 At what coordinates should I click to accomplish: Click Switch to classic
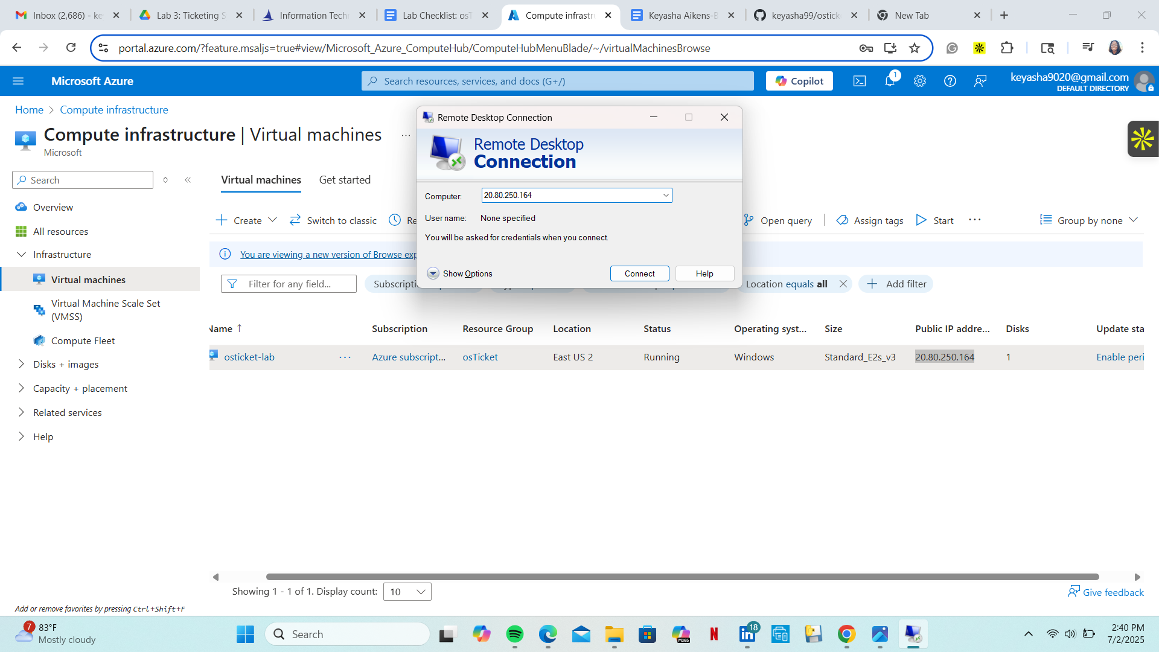point(333,220)
